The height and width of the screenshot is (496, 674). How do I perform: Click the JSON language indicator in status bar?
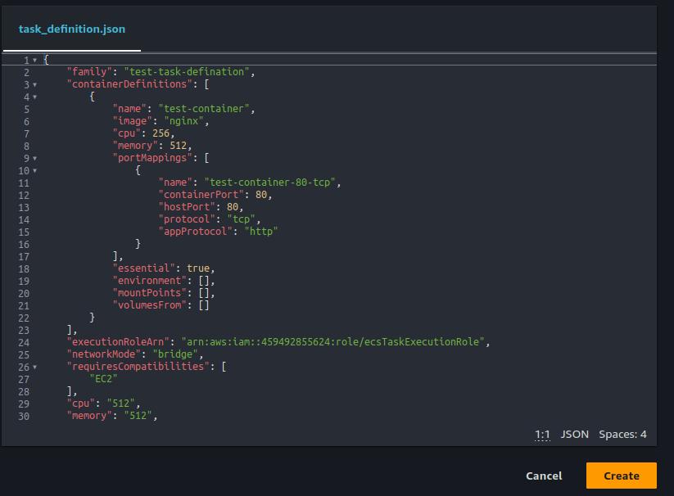[574, 434]
